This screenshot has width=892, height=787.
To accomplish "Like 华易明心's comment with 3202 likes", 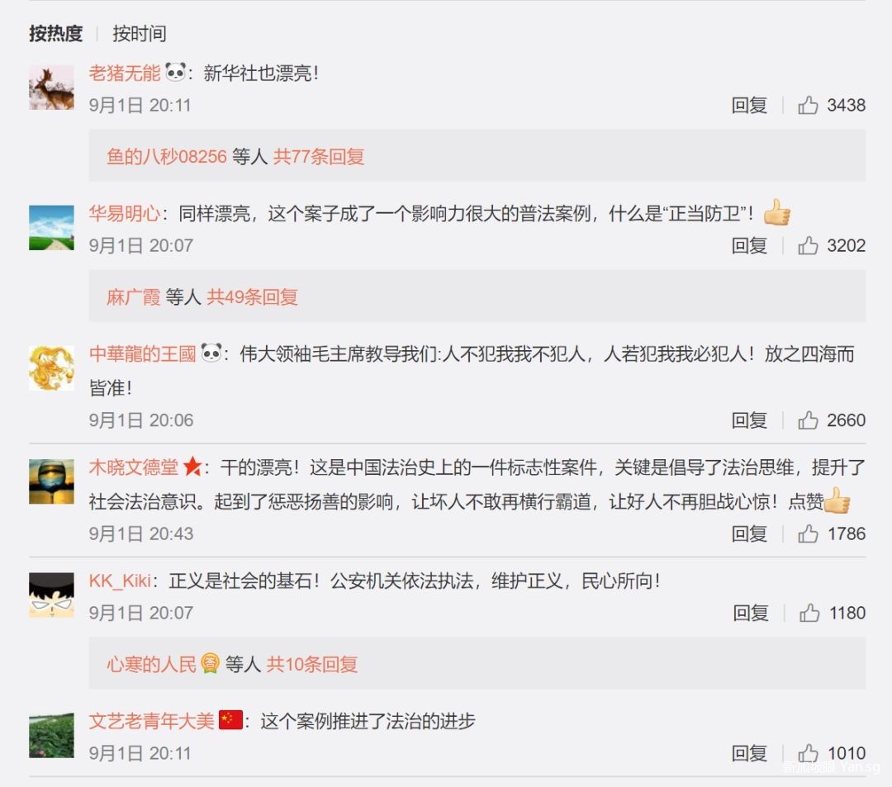I will (x=807, y=245).
